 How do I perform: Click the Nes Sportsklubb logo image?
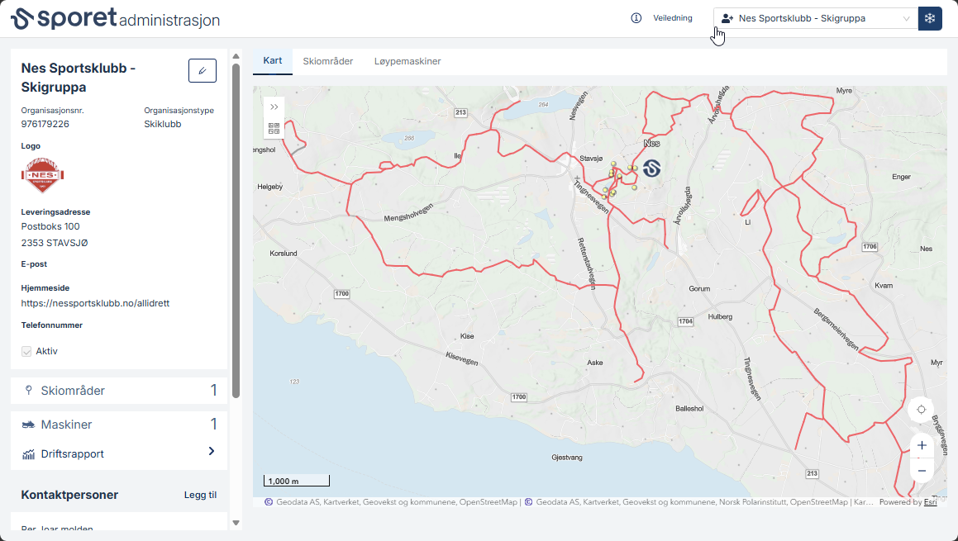point(43,175)
